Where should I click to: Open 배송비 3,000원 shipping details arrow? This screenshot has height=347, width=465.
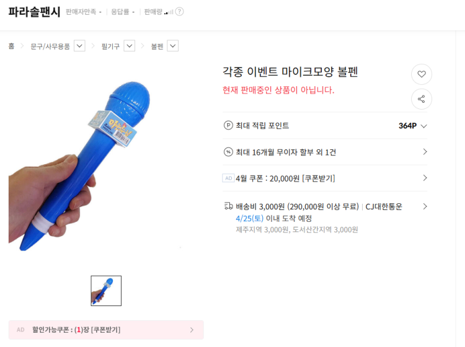(425, 206)
